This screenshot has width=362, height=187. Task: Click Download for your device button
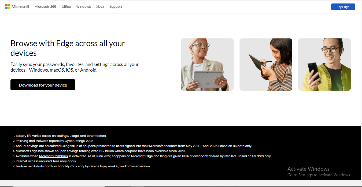pos(43,85)
